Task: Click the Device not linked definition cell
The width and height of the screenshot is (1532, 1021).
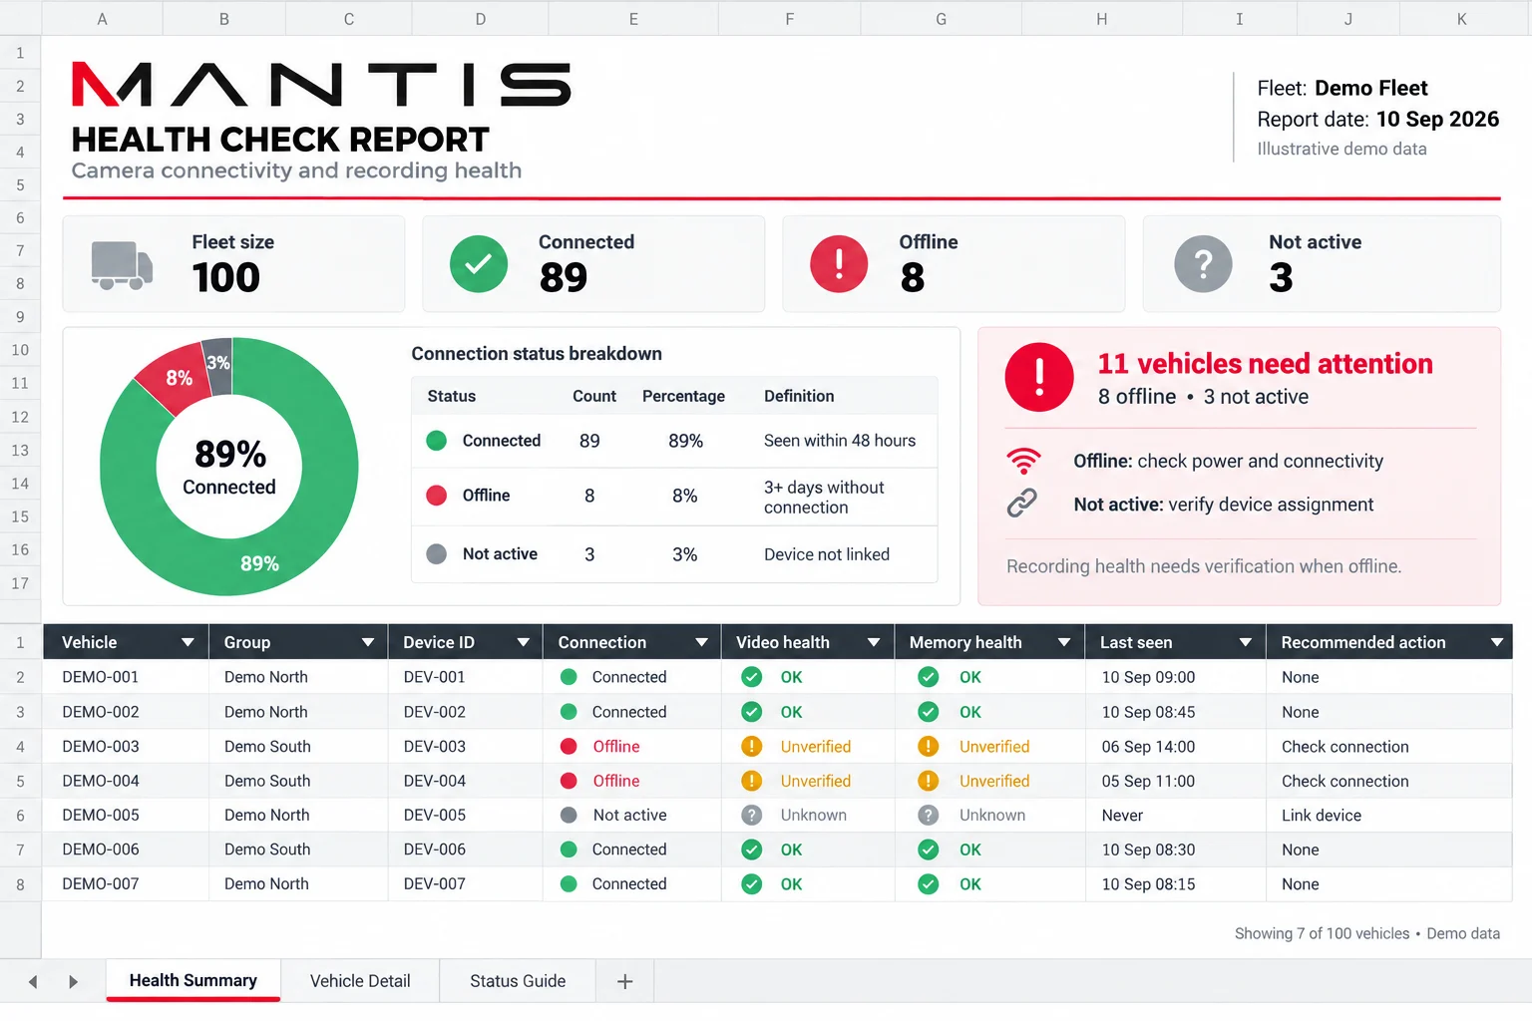Action: click(827, 554)
